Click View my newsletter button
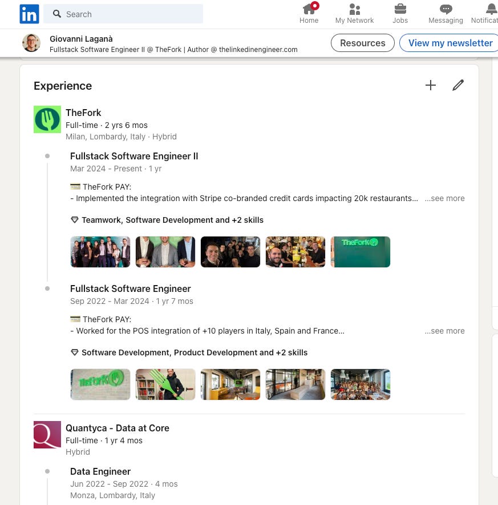This screenshot has height=505, width=498. [x=449, y=43]
